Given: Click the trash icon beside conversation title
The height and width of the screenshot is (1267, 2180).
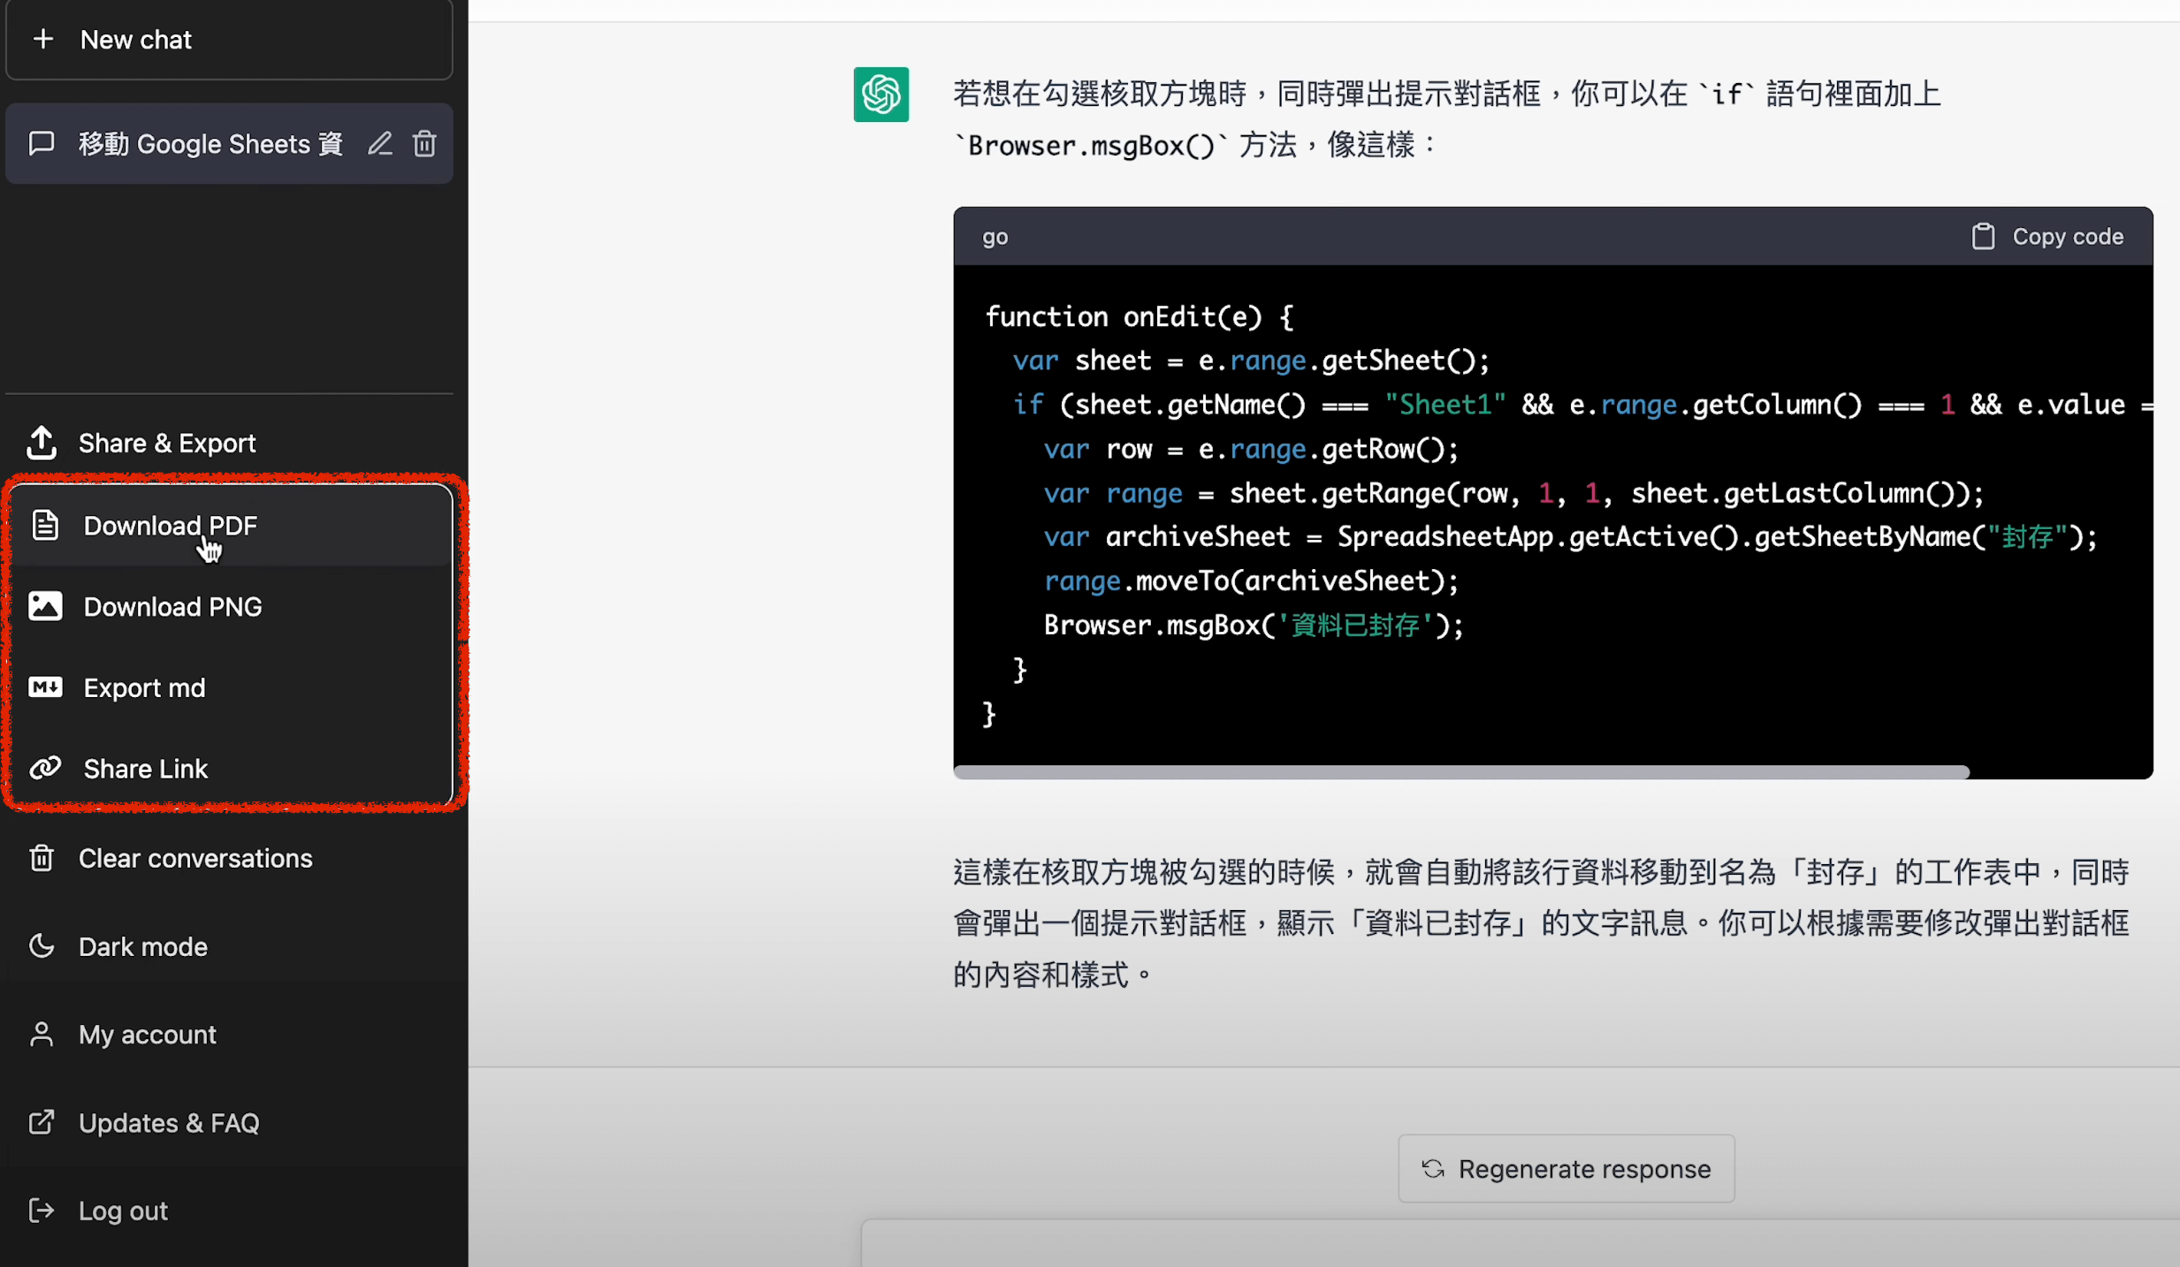Looking at the screenshot, I should click(424, 143).
